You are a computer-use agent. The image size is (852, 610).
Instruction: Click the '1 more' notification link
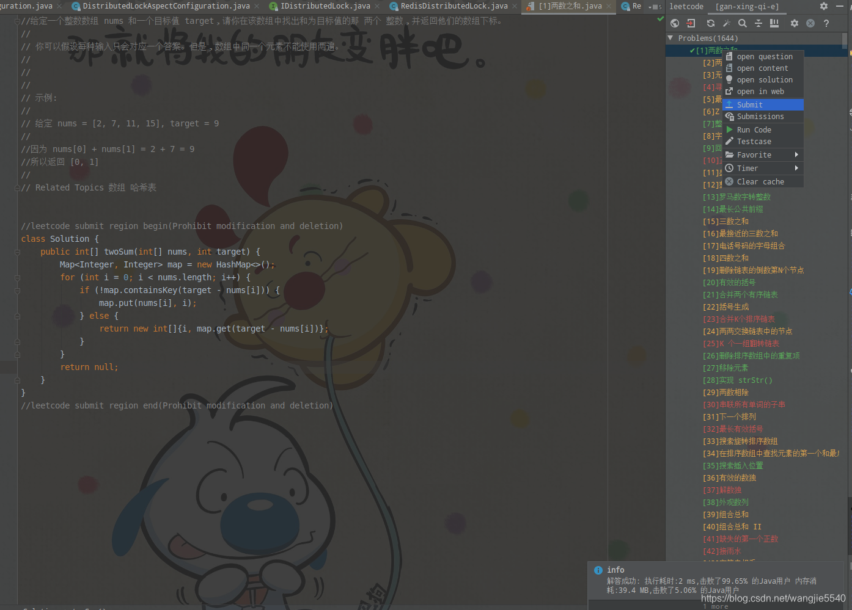[x=716, y=606]
